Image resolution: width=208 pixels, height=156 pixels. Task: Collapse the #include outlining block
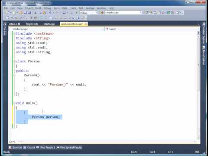(x=14, y=33)
